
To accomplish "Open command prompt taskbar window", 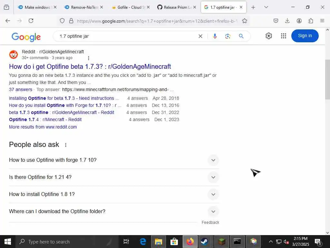I will (x=237, y=242).
